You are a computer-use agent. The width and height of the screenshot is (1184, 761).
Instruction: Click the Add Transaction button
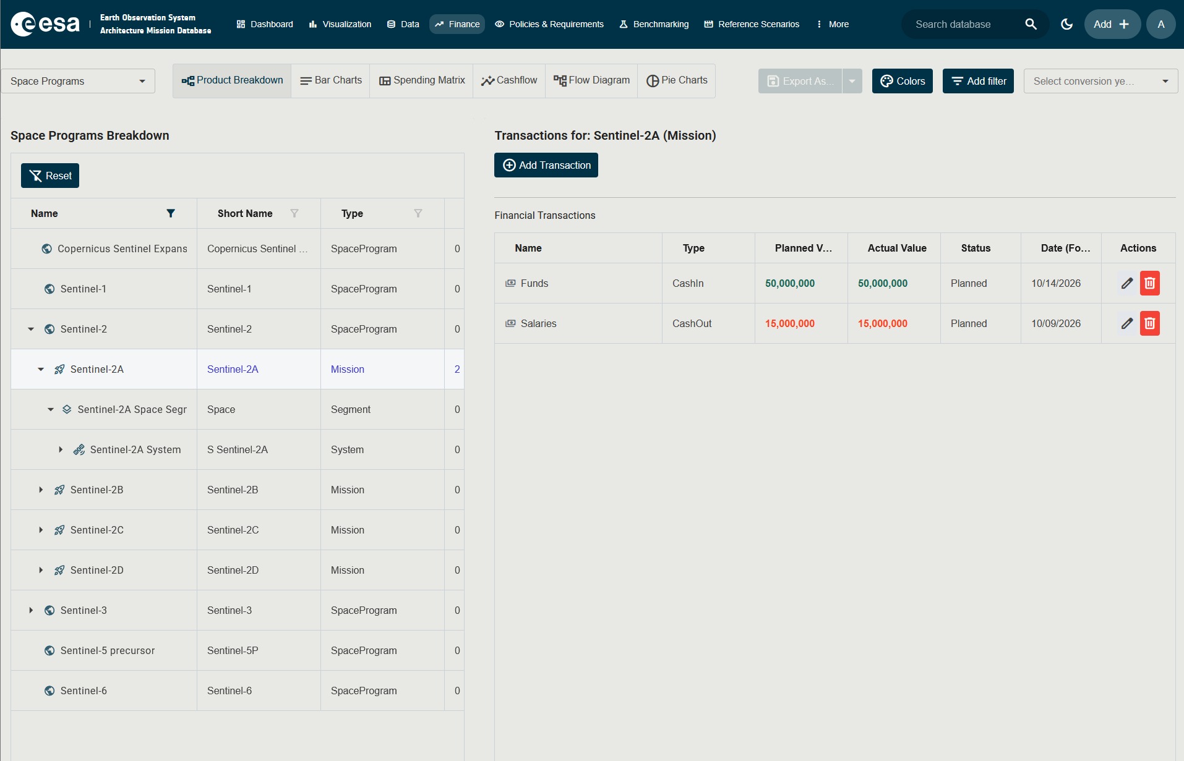tap(546, 165)
